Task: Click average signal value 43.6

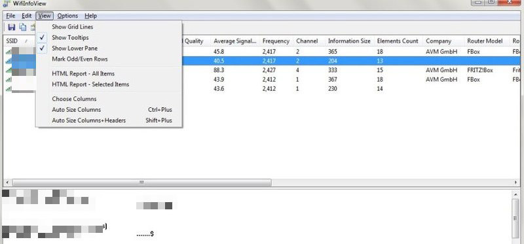Action: 219,89
